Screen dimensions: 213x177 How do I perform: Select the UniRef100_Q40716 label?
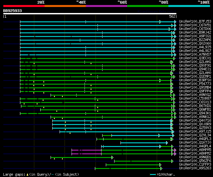(195, 121)
